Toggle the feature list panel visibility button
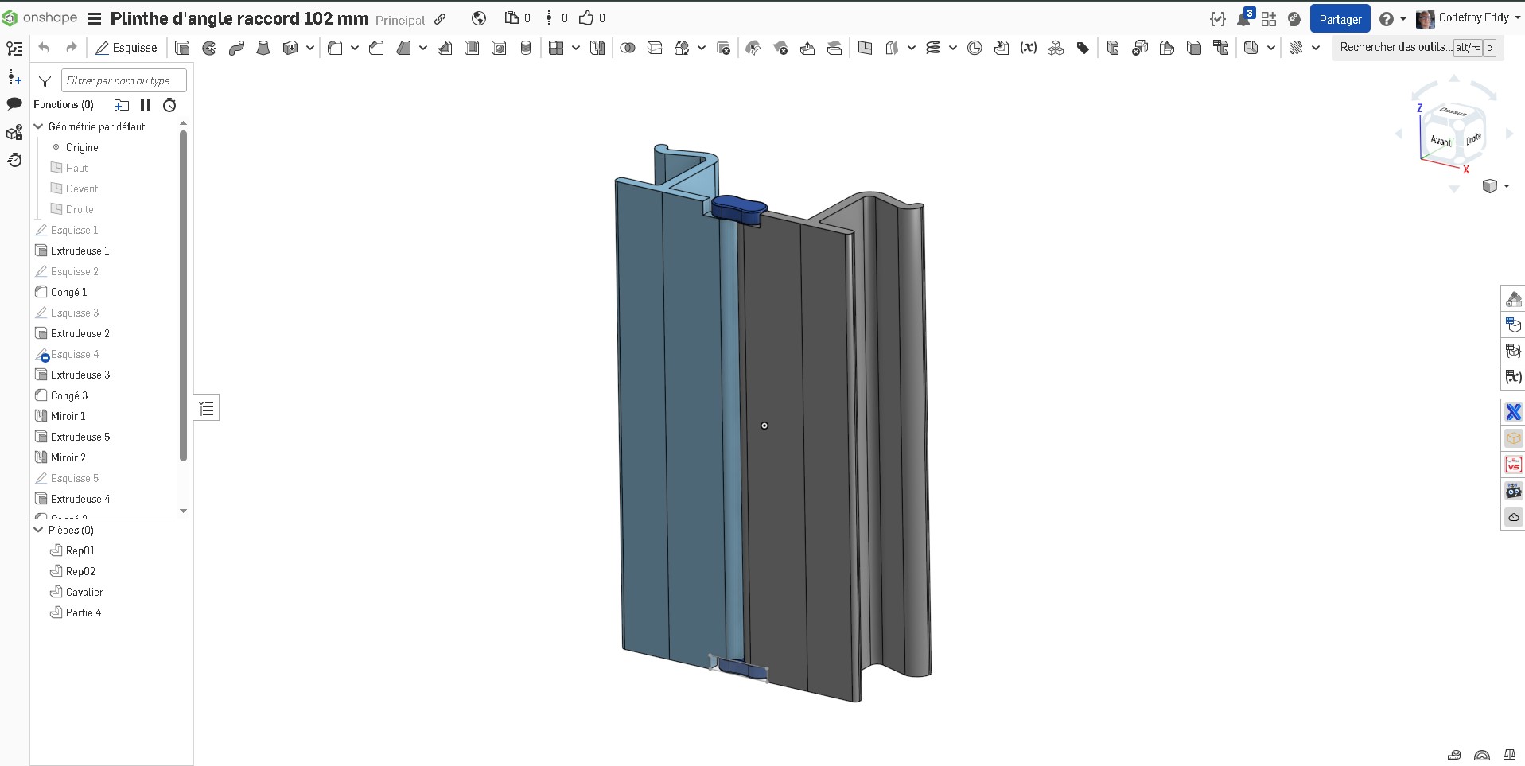 pos(207,409)
